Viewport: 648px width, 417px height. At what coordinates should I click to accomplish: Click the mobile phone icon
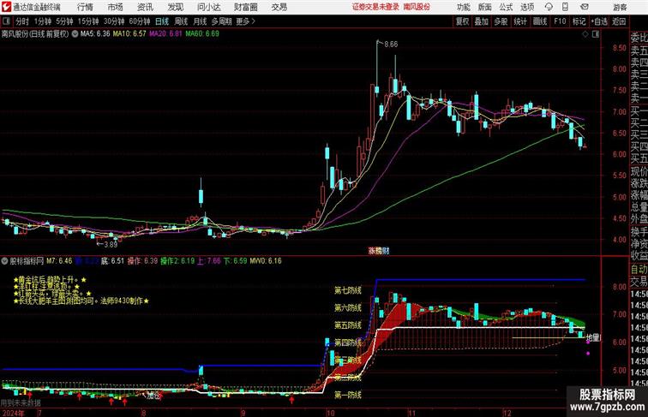tap(565, 7)
